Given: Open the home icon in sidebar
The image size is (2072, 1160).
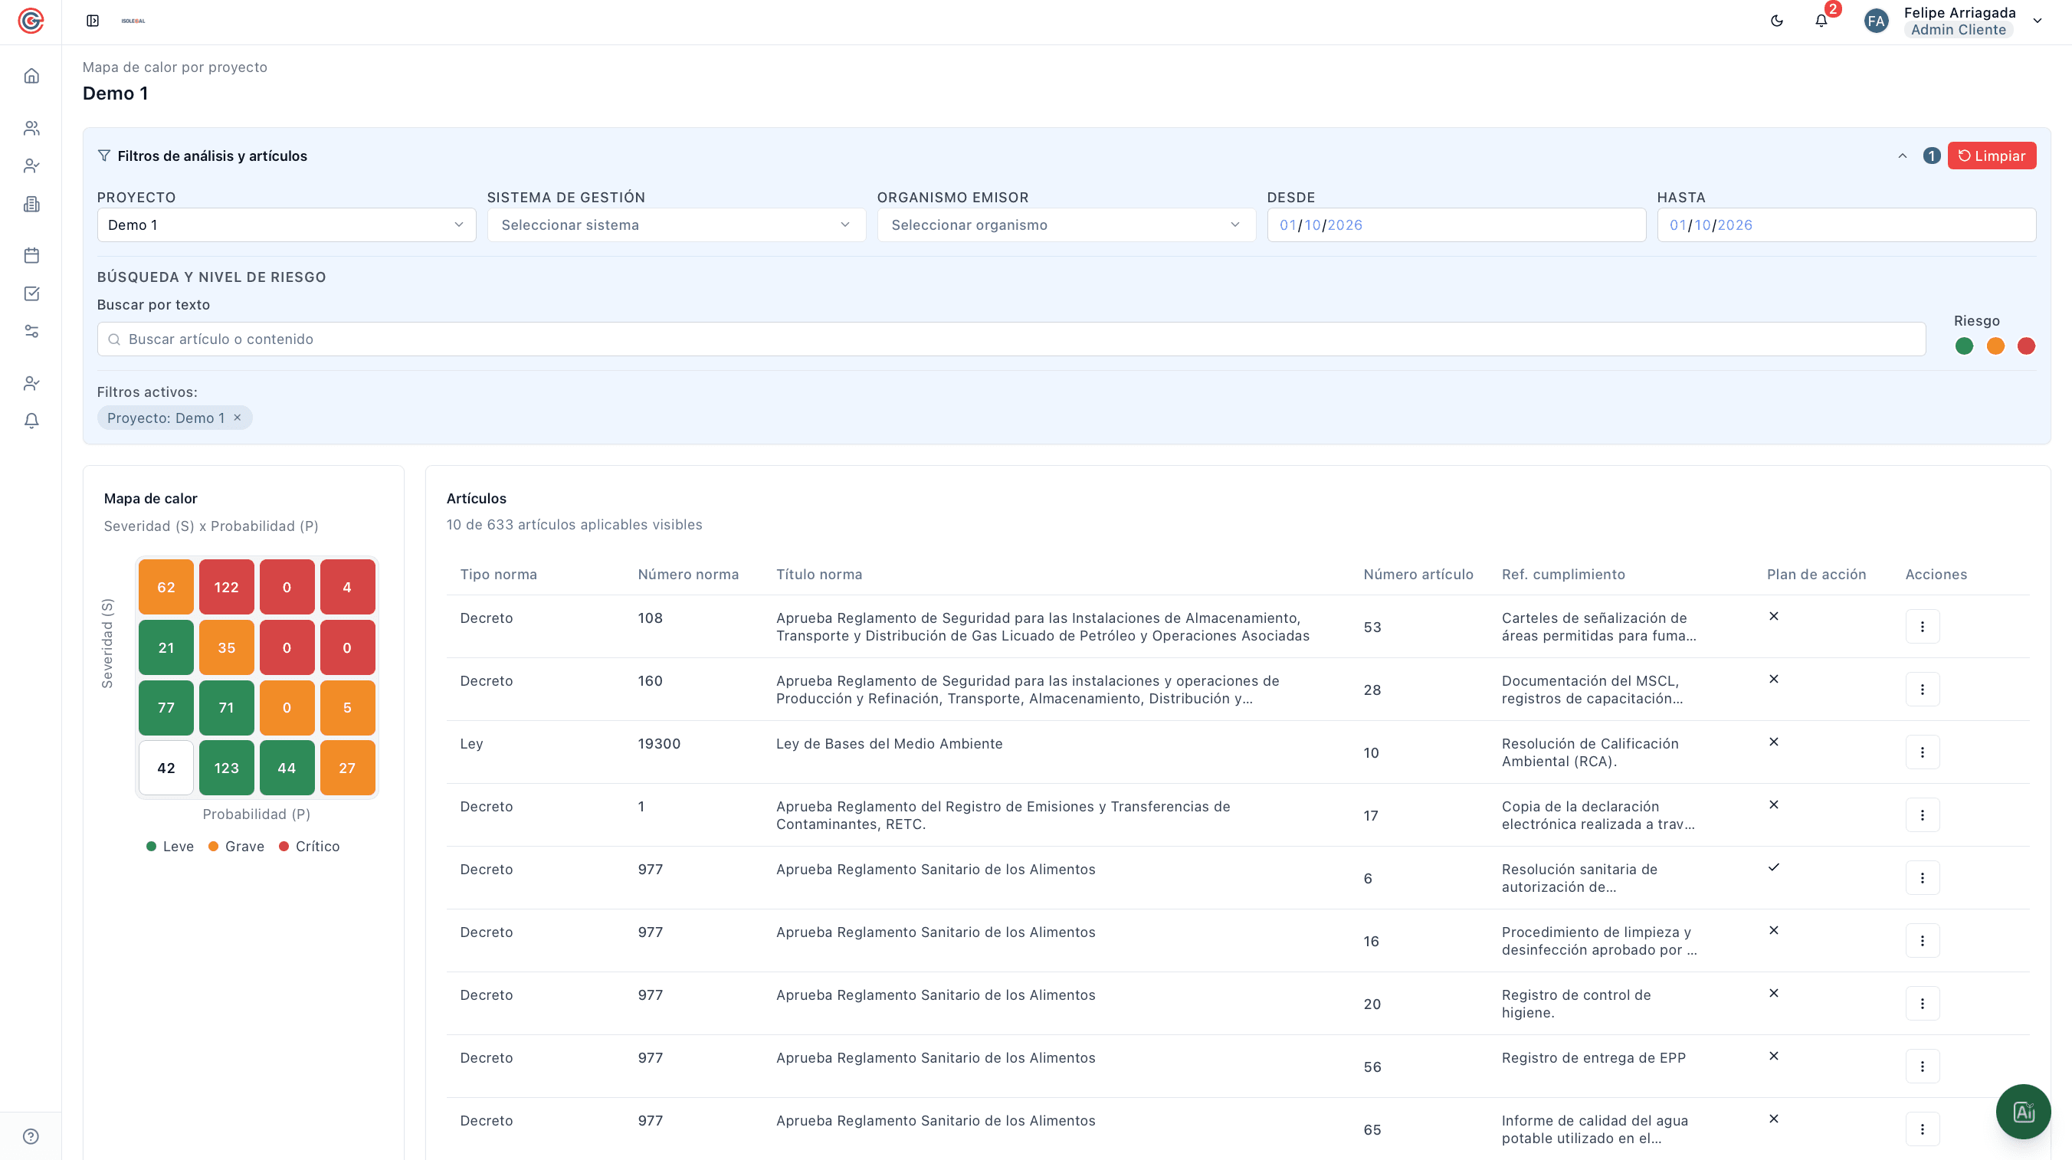Looking at the screenshot, I should point(31,76).
